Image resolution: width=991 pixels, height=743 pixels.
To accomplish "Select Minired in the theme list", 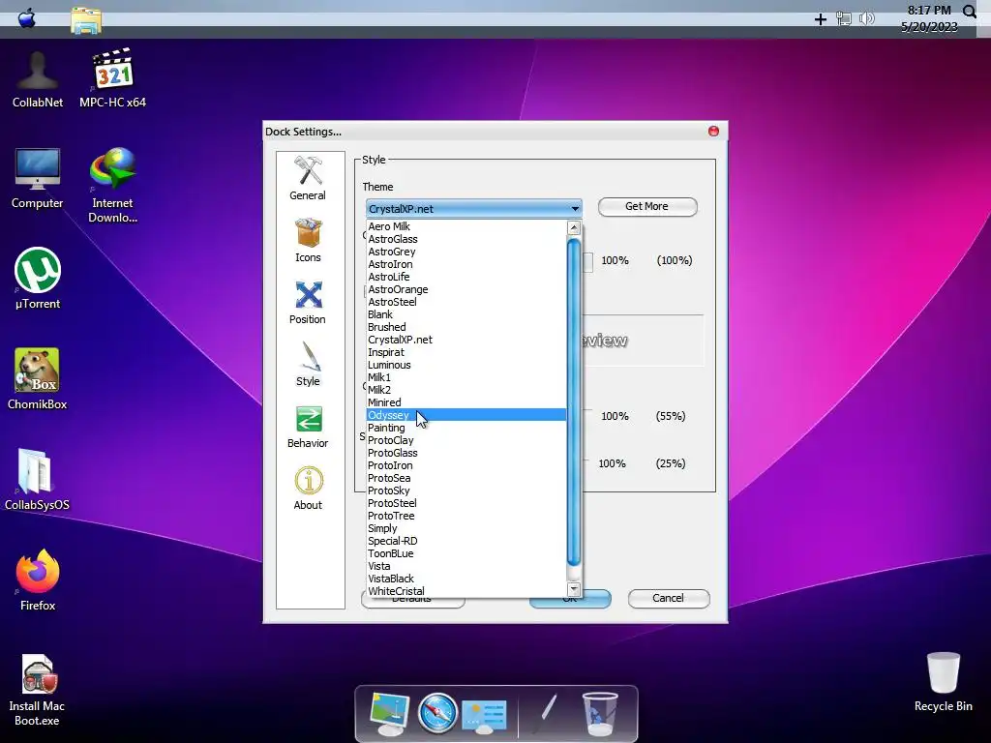I will point(466,402).
